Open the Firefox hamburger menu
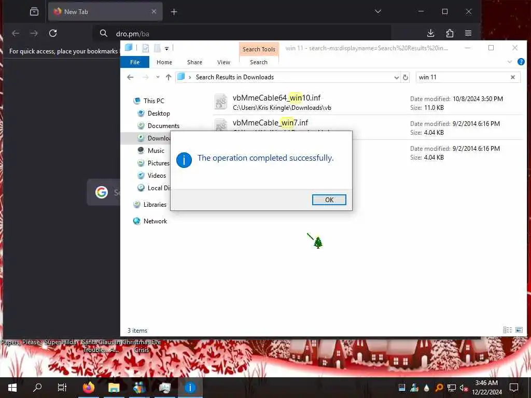 [468, 33]
